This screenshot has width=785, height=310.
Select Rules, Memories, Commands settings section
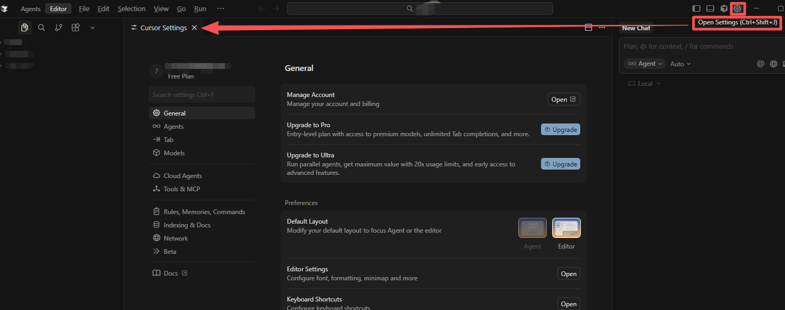point(202,212)
